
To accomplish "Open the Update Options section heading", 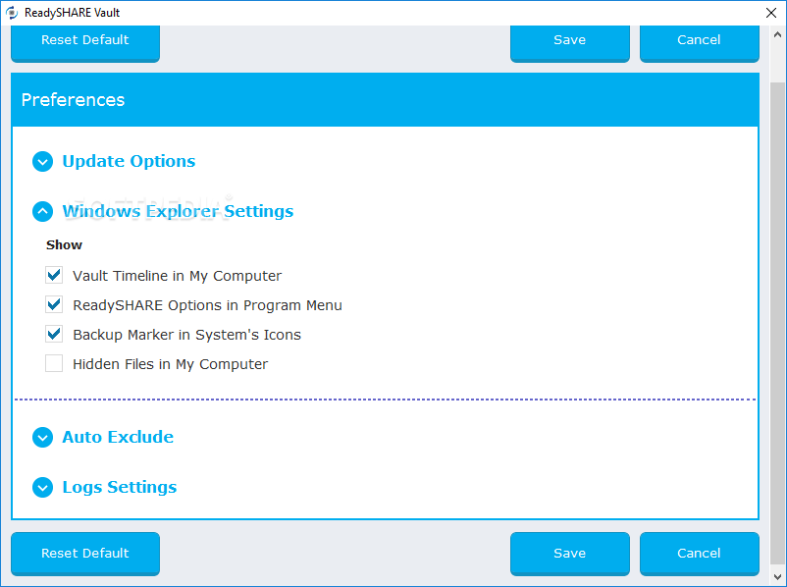I will (129, 161).
